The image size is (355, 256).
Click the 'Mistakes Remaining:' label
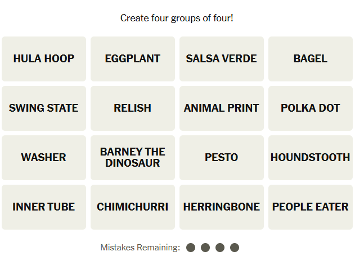pyautogui.click(x=140, y=248)
